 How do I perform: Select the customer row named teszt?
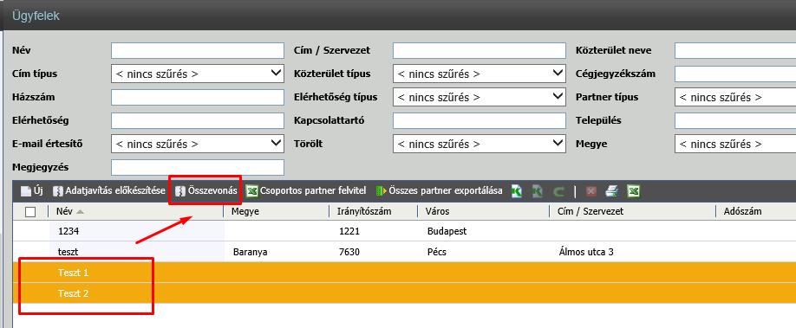point(404,252)
